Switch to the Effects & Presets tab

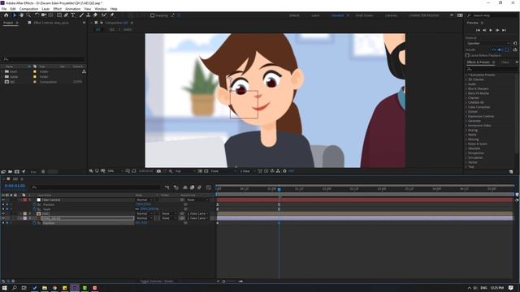pyautogui.click(x=479, y=62)
